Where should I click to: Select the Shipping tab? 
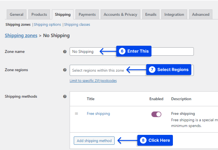click(63, 14)
